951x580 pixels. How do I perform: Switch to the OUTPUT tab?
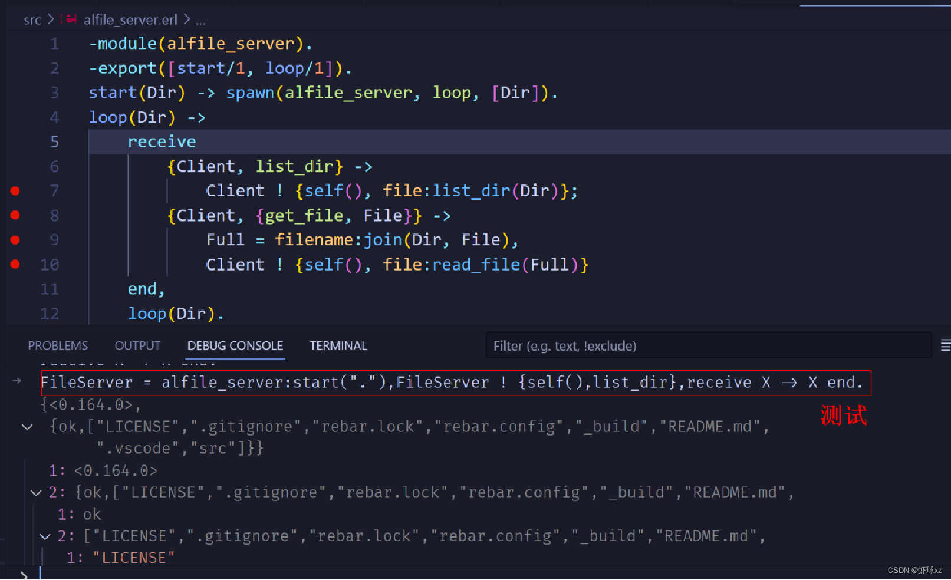137,346
